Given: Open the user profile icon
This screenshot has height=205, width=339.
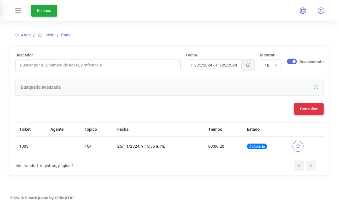Looking at the screenshot, I should tap(321, 11).
